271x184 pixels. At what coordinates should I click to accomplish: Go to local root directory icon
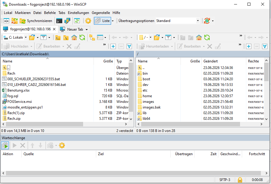66,37
